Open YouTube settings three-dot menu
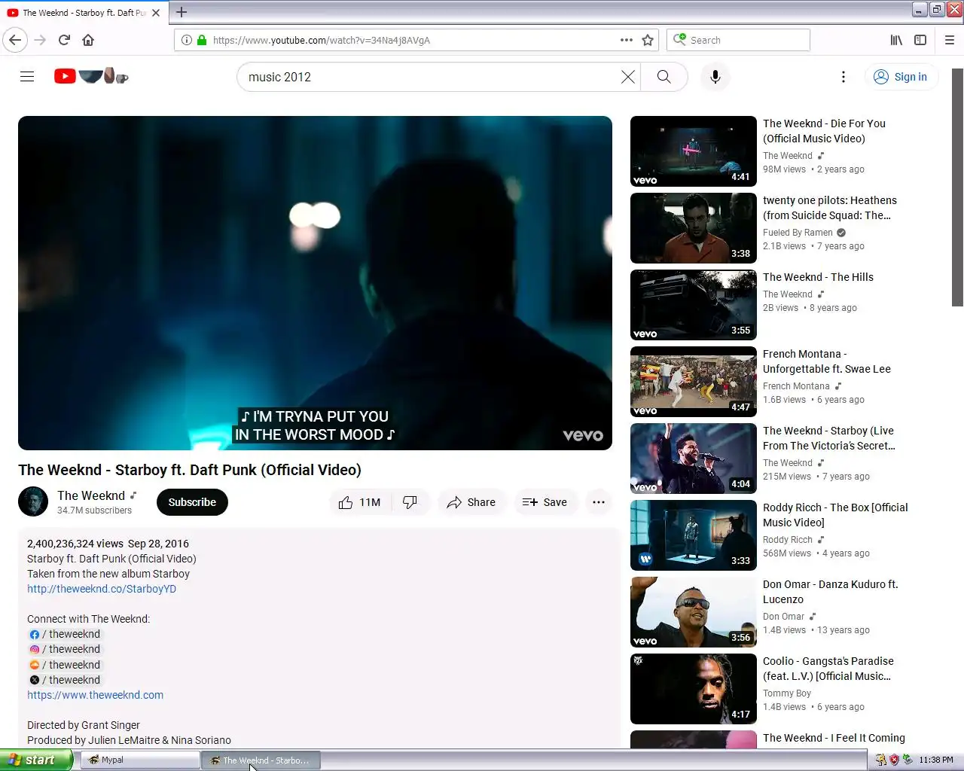 tap(843, 77)
